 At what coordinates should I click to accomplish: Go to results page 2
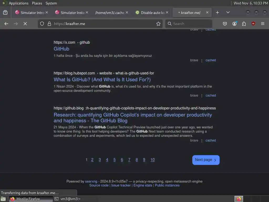click(92, 160)
